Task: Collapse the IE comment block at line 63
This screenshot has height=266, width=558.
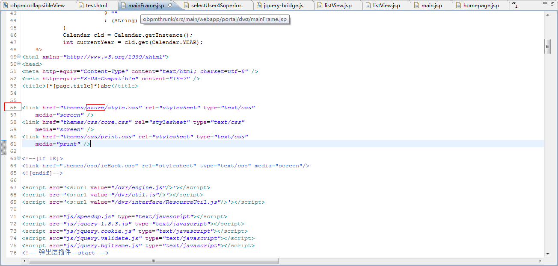Action: coord(18,158)
